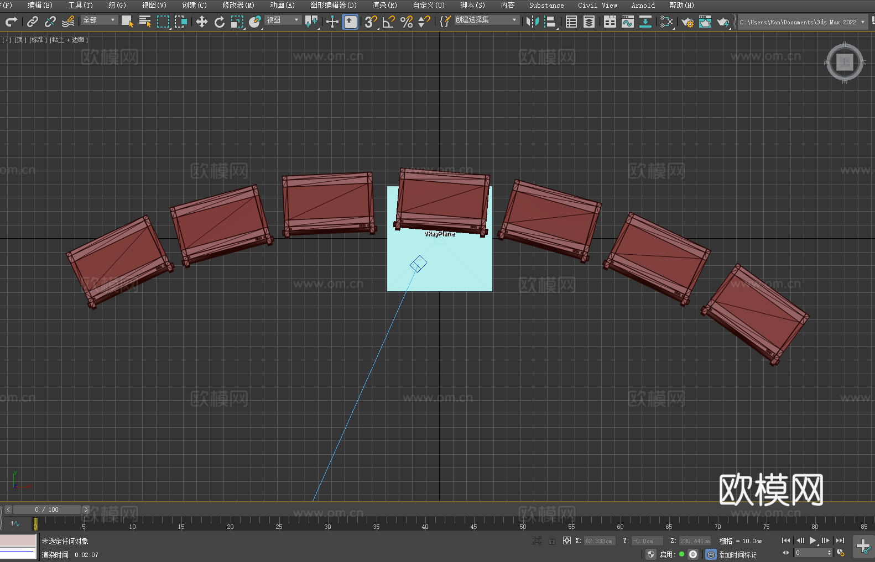Open the Curve Editor icon
Screen dimensions: 875x562
coord(628,22)
